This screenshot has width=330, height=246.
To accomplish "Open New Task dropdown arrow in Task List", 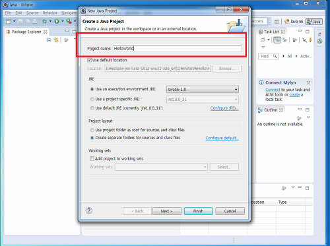I will (x=269, y=40).
